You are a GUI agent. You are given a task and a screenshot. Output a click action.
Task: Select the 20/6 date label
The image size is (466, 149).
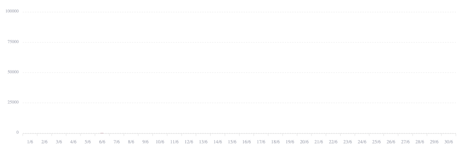point(304,142)
